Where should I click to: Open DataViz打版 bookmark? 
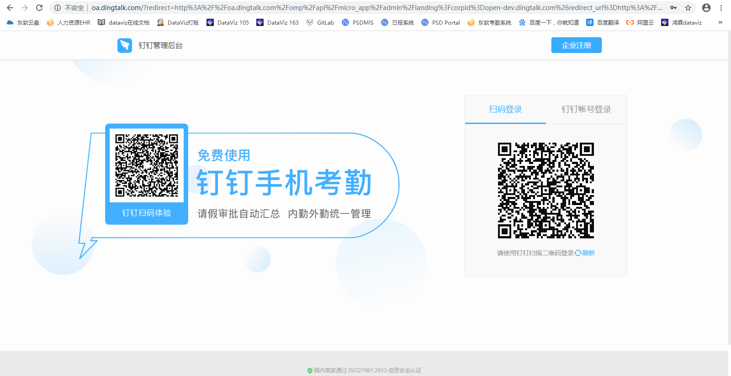tap(178, 22)
